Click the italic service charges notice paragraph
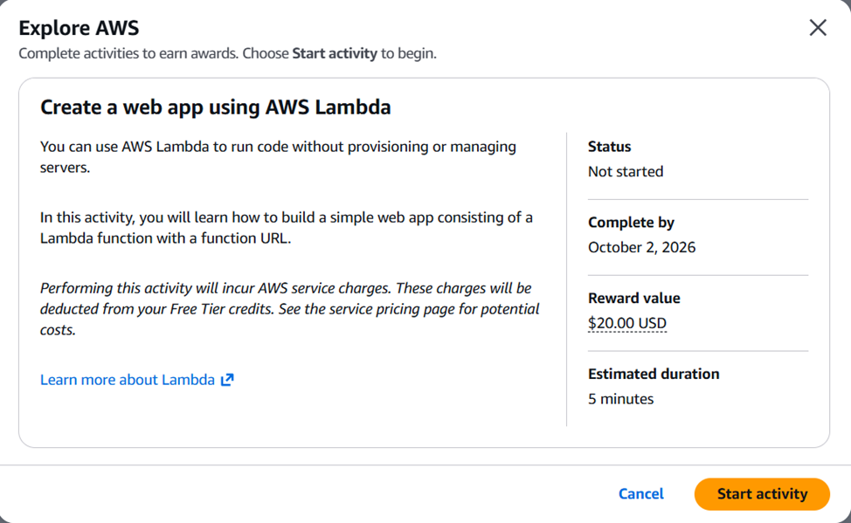This screenshot has width=851, height=523. (x=290, y=309)
